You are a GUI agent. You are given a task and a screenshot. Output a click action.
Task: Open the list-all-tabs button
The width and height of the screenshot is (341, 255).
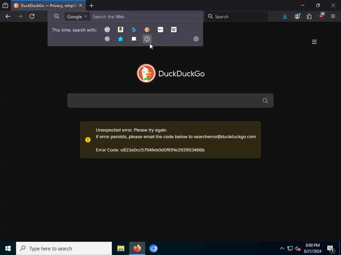[5, 5]
